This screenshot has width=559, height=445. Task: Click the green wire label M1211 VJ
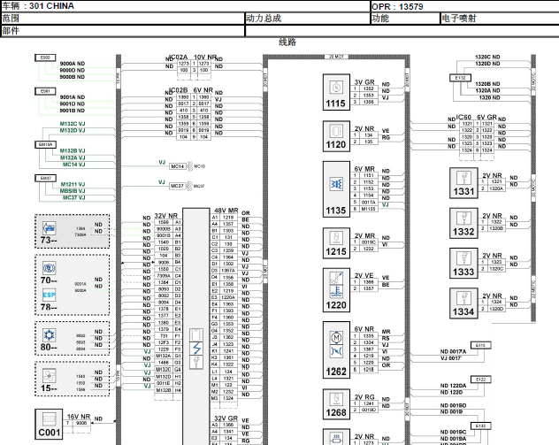(x=73, y=184)
